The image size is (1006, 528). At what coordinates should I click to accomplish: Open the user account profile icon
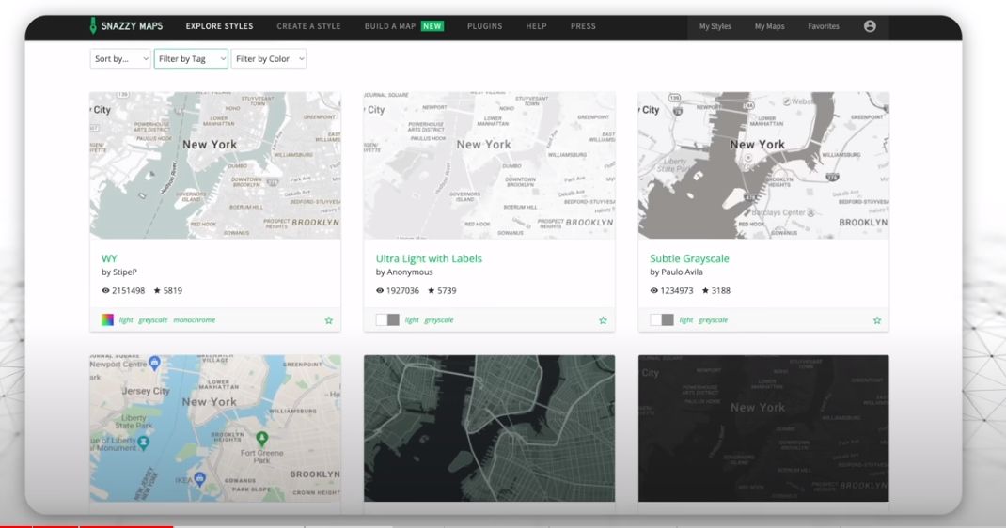point(870,26)
